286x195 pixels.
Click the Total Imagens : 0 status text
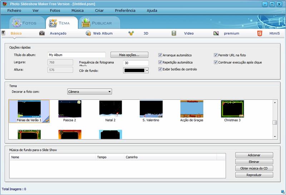(x=14, y=189)
